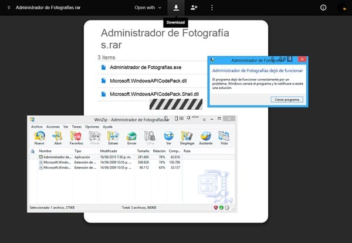The width and height of the screenshot is (352, 243).
Task: Click the 18/06/2015 7:36 p. m. date cell
Action: pyautogui.click(x=116, y=157)
